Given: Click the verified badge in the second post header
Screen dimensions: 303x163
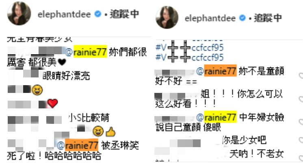Looking at the screenshot, I should point(242,18).
